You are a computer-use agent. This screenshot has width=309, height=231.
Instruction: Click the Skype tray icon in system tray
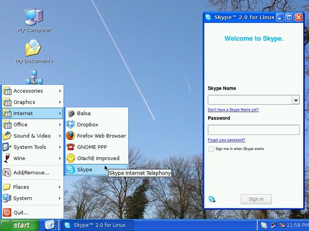264,225
